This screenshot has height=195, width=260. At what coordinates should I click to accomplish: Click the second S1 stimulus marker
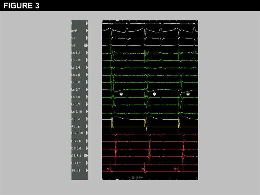142,169
